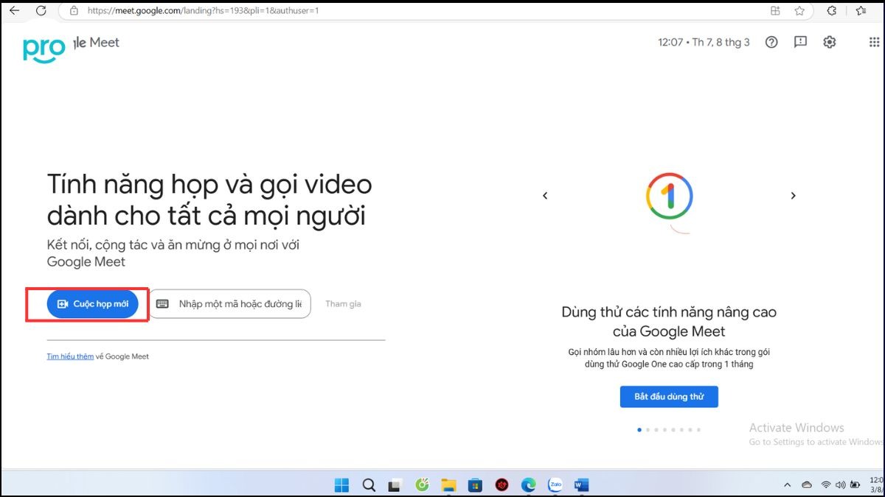Select the date text '12:07 • Th 7, 8 thg 3'
Screen dimensions: 885x497
coord(704,42)
